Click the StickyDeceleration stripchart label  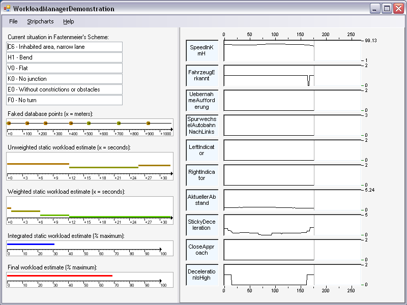pyautogui.click(x=202, y=225)
